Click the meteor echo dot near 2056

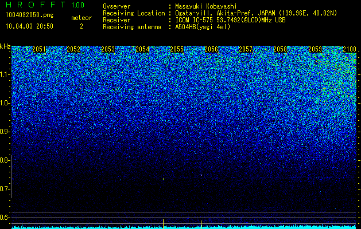[201, 175]
